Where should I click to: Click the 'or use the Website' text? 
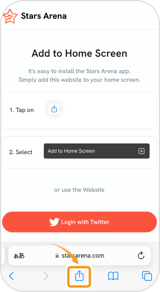(79, 190)
